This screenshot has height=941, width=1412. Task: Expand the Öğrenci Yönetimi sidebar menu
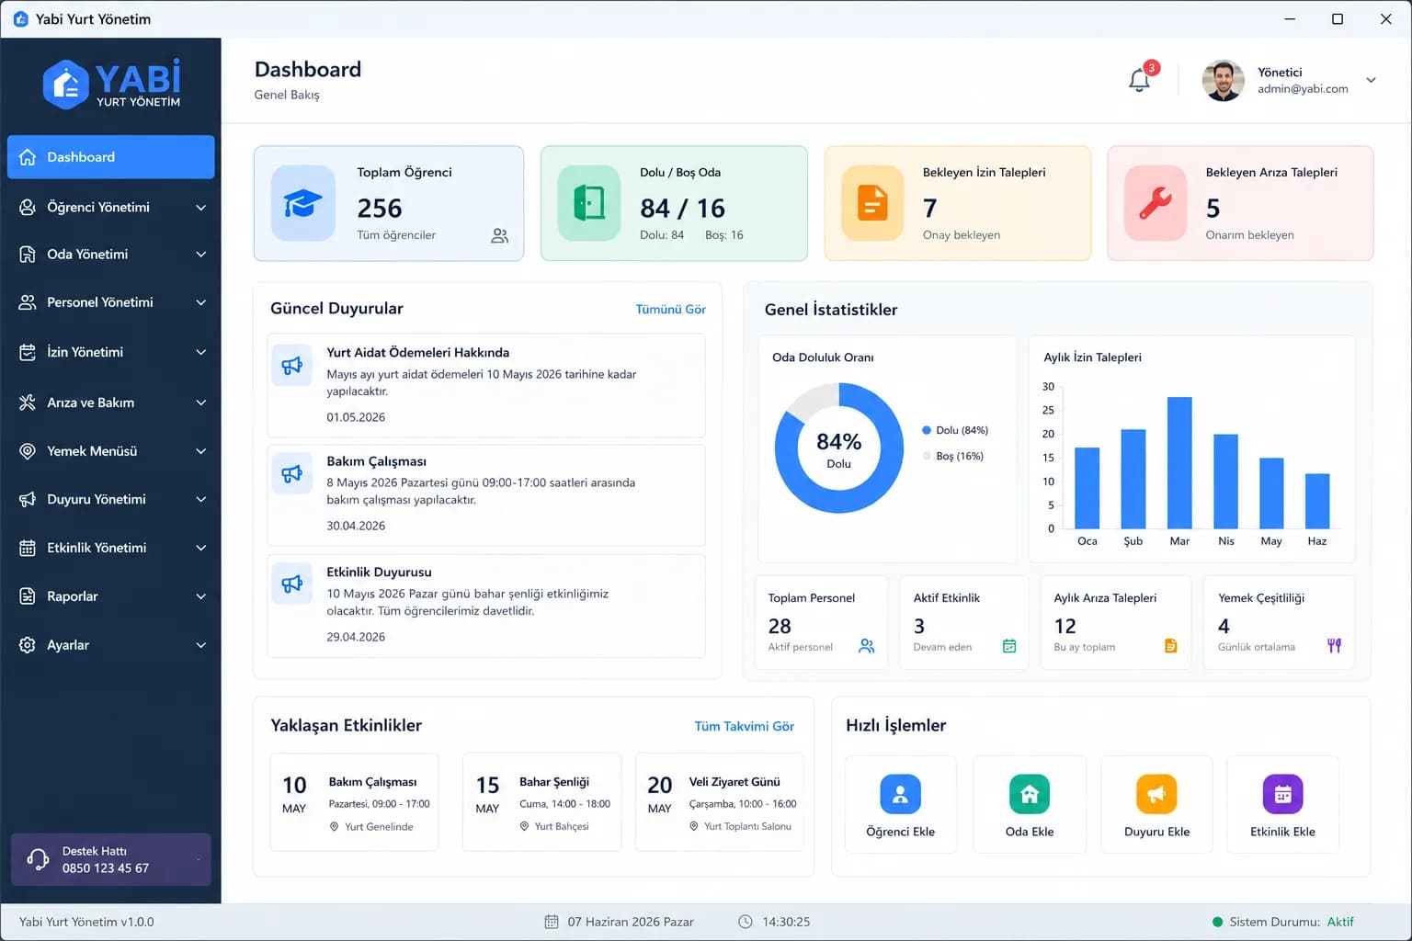pos(111,207)
